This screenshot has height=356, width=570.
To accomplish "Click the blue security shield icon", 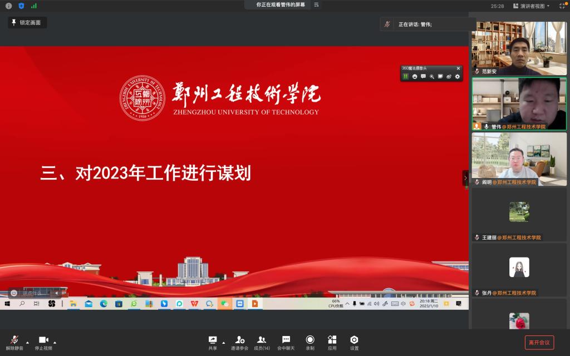I will pos(21,6).
